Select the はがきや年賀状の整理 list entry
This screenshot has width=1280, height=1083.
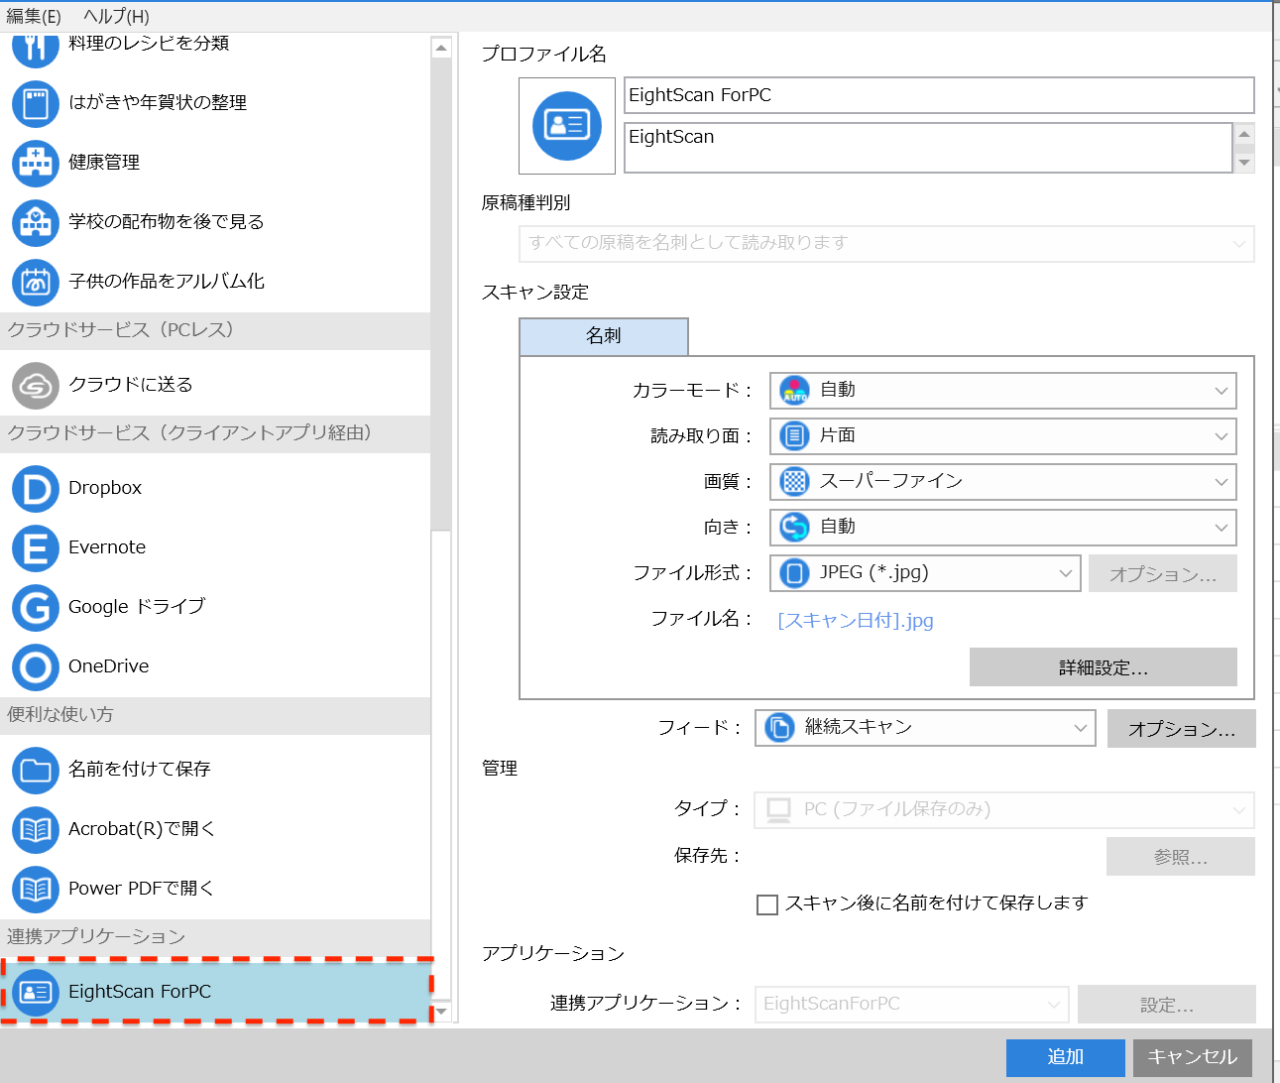click(215, 104)
